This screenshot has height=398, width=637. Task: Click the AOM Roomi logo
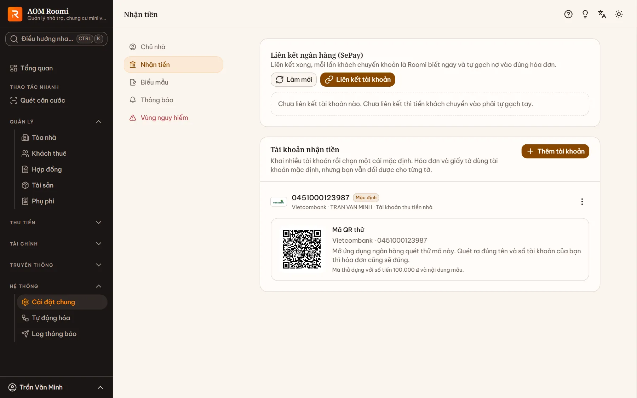[x=15, y=14]
